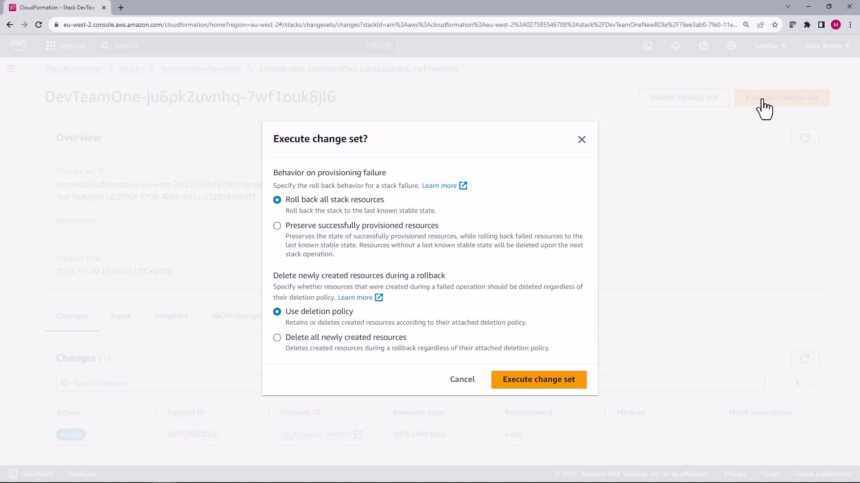Viewport: 860px width, 483px height.
Task: Cancel the execute change set dialog
Action: click(462, 379)
